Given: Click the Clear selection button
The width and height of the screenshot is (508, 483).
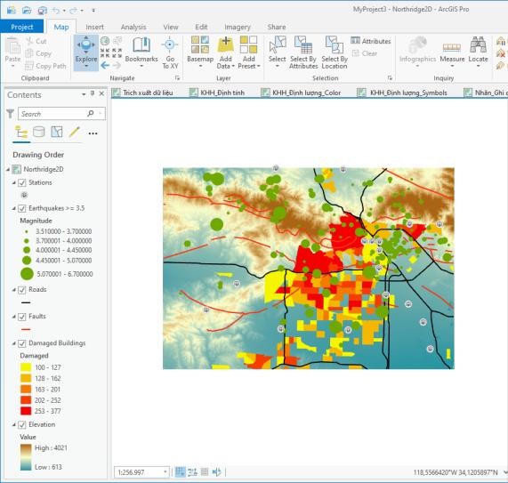Looking at the screenshot, I should [x=365, y=53].
